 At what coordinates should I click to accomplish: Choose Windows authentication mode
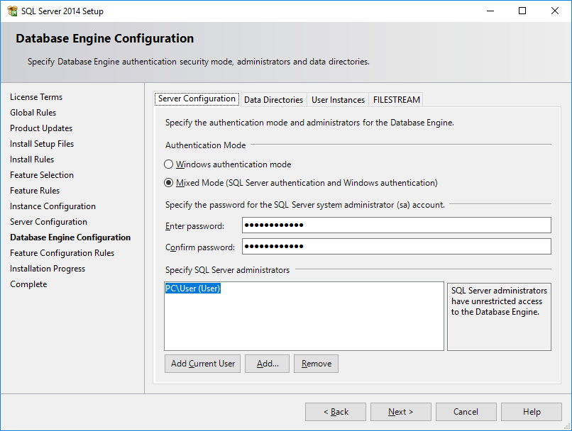[x=168, y=164]
